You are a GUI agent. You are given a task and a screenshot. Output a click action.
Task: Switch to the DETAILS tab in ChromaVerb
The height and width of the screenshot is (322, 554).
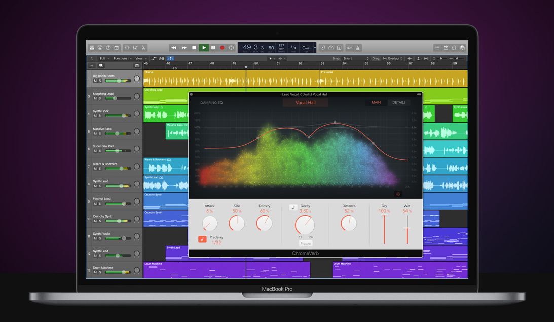(x=399, y=102)
